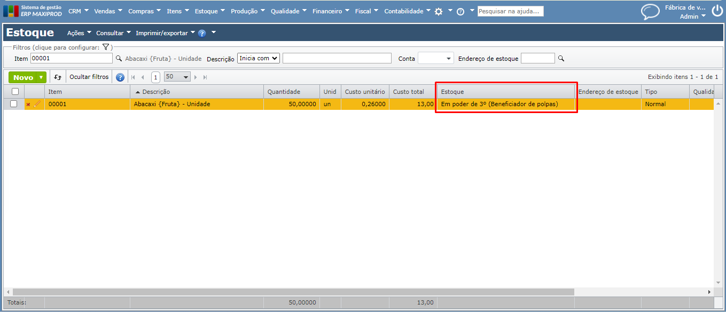Click the Item filter field containing 00001
Screen dimensions: 726x312
click(72, 58)
